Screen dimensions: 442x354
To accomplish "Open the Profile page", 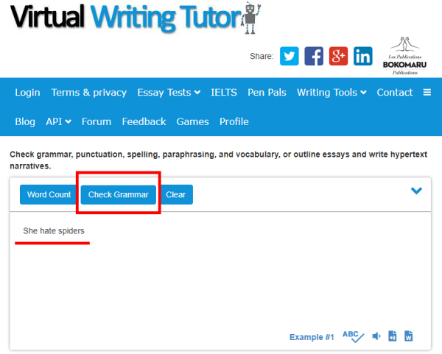I will (234, 121).
